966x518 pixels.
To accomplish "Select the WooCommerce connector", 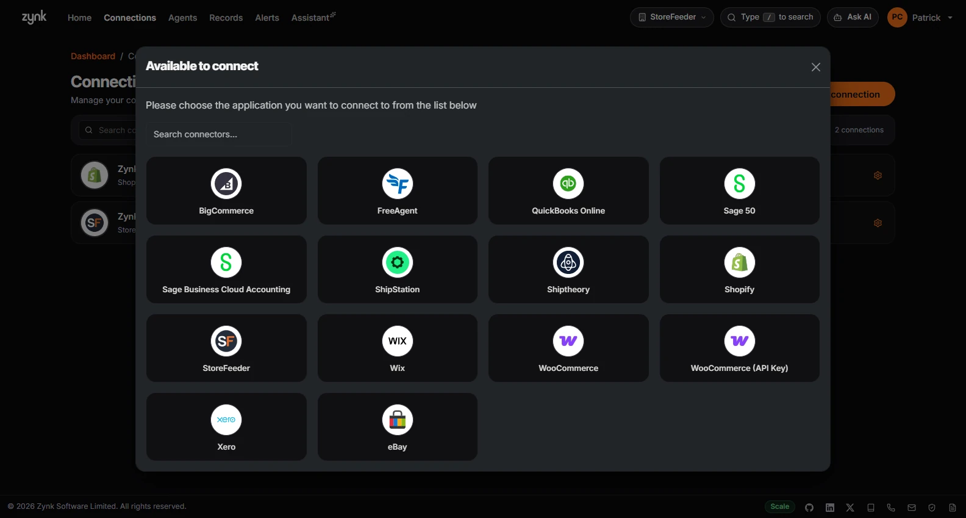I will coord(568,348).
